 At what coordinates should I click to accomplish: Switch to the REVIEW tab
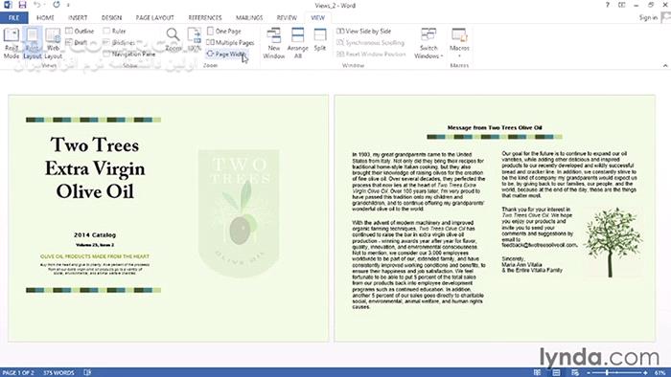287,17
